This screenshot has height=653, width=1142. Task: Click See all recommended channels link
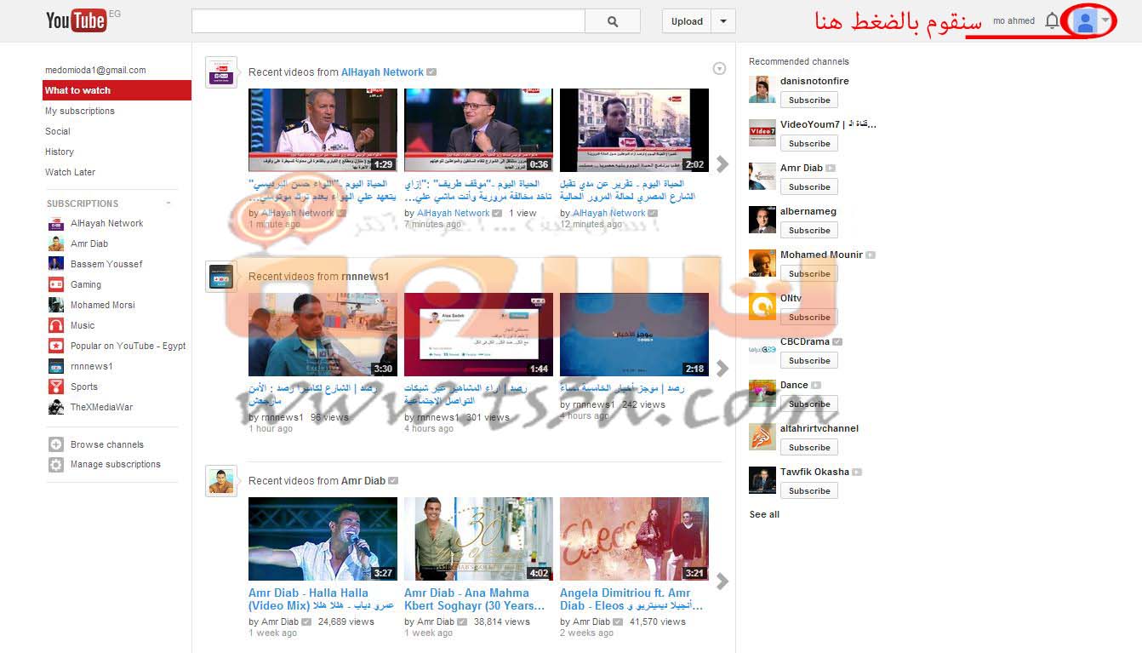point(764,514)
